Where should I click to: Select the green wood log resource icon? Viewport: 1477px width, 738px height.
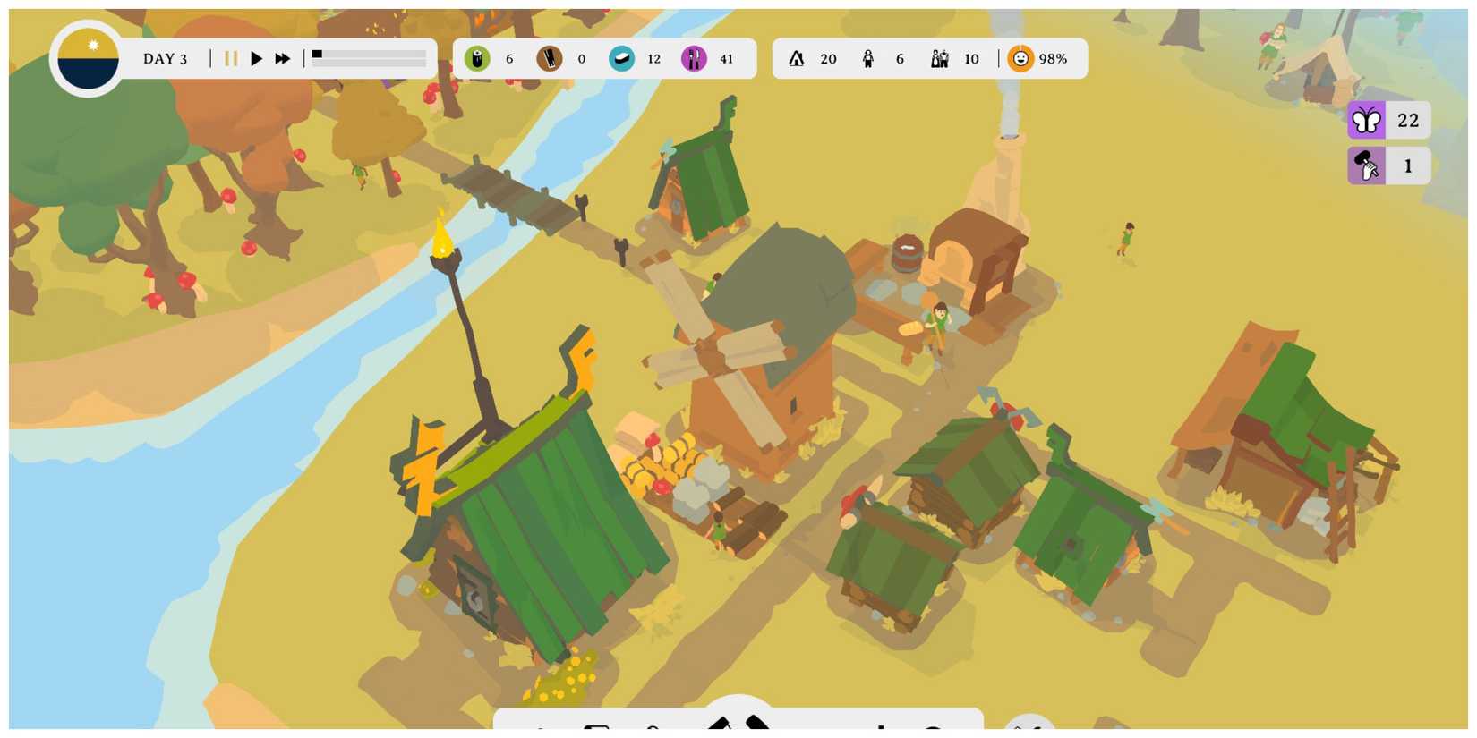[477, 59]
